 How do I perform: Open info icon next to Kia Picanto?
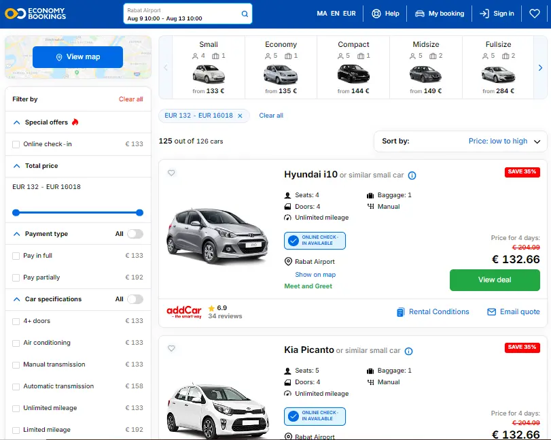[408, 351]
